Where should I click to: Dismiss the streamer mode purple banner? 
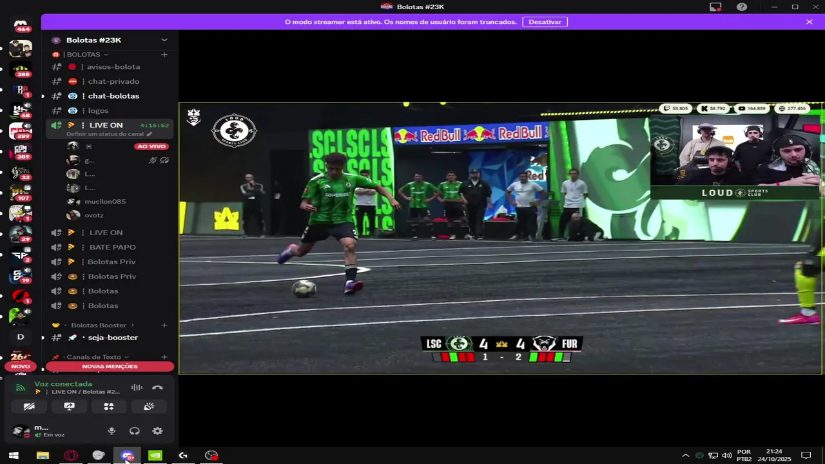(x=810, y=22)
